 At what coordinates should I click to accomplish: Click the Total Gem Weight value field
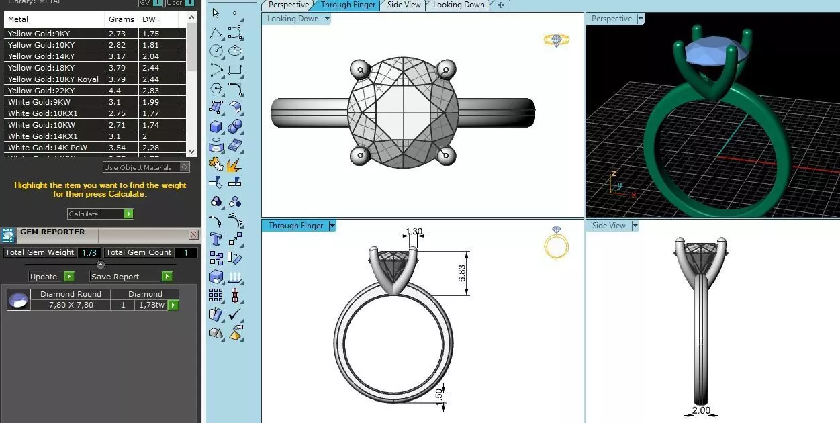(89, 252)
